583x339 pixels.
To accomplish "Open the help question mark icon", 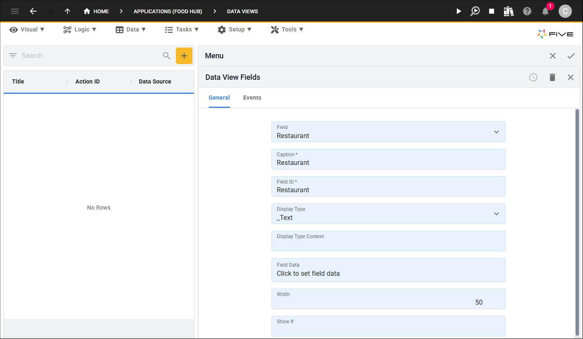I will 527,11.
